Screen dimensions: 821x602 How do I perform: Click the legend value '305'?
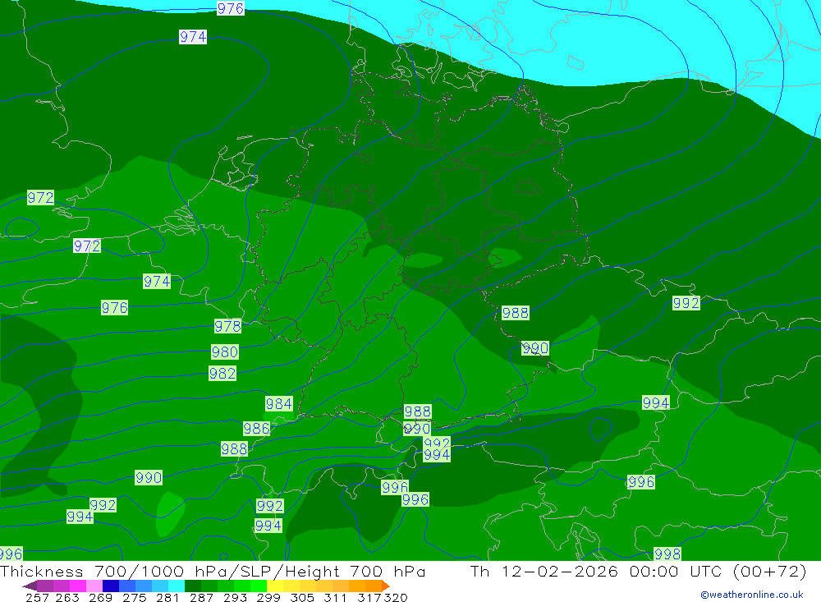coord(301,598)
